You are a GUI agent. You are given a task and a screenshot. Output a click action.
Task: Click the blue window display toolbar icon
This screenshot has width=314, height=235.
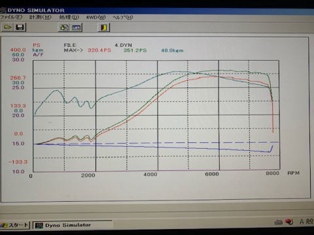pos(77,27)
